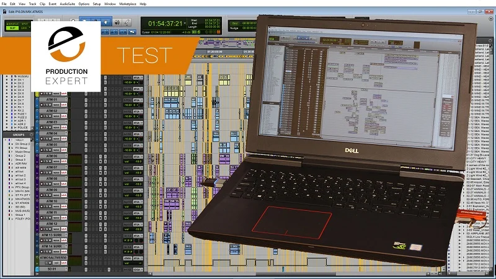Open the Setup menu
This screenshot has height=279, width=496.
(97, 4)
